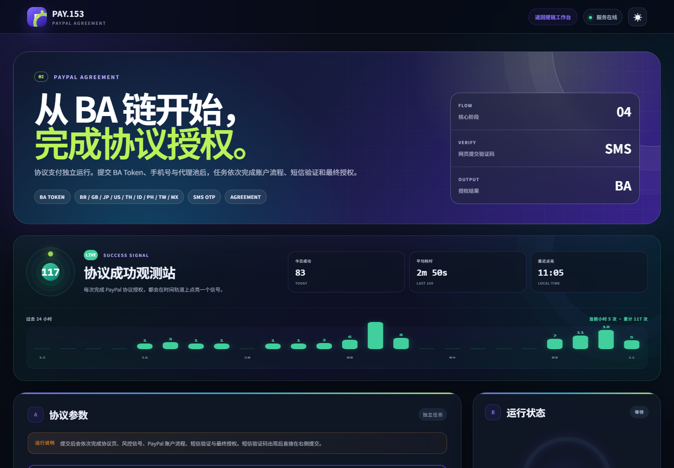Click the 当前小时 5 次 · 累计 117 次 summary
The height and width of the screenshot is (468, 674).
[618, 319]
